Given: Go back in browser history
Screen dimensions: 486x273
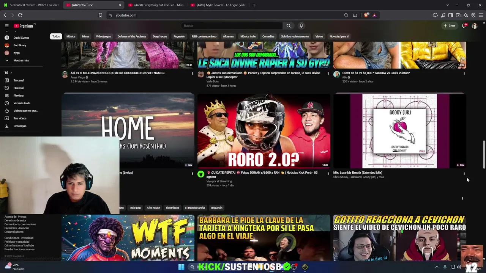Looking at the screenshot, I should (x=5, y=15).
